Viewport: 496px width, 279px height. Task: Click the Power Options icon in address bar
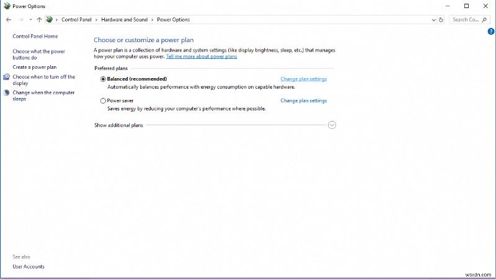(50, 20)
